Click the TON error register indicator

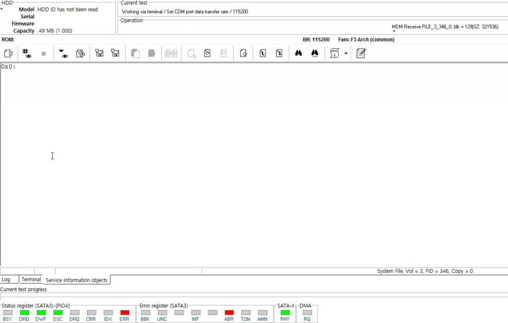pyautogui.click(x=246, y=313)
